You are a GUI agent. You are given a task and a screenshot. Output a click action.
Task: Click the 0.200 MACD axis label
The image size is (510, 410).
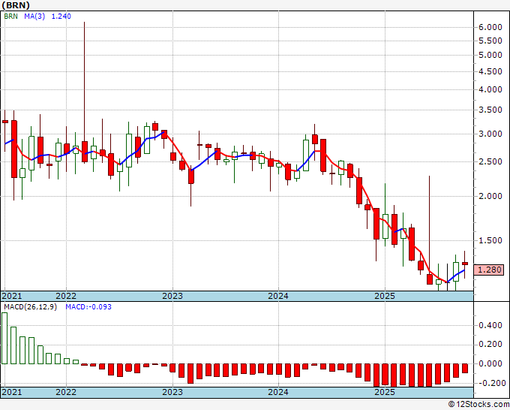pyautogui.click(x=490, y=344)
